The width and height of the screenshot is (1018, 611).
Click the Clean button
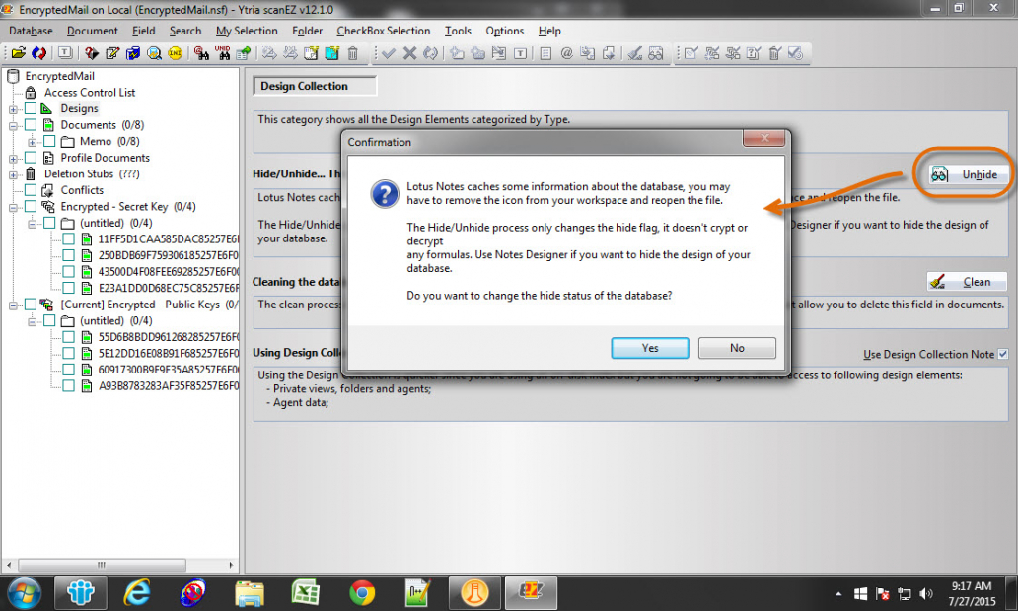[967, 282]
